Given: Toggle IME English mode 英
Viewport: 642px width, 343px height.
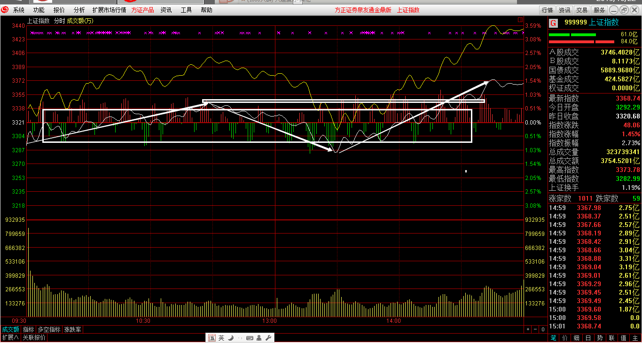Looking at the screenshot, I should pos(221,338).
